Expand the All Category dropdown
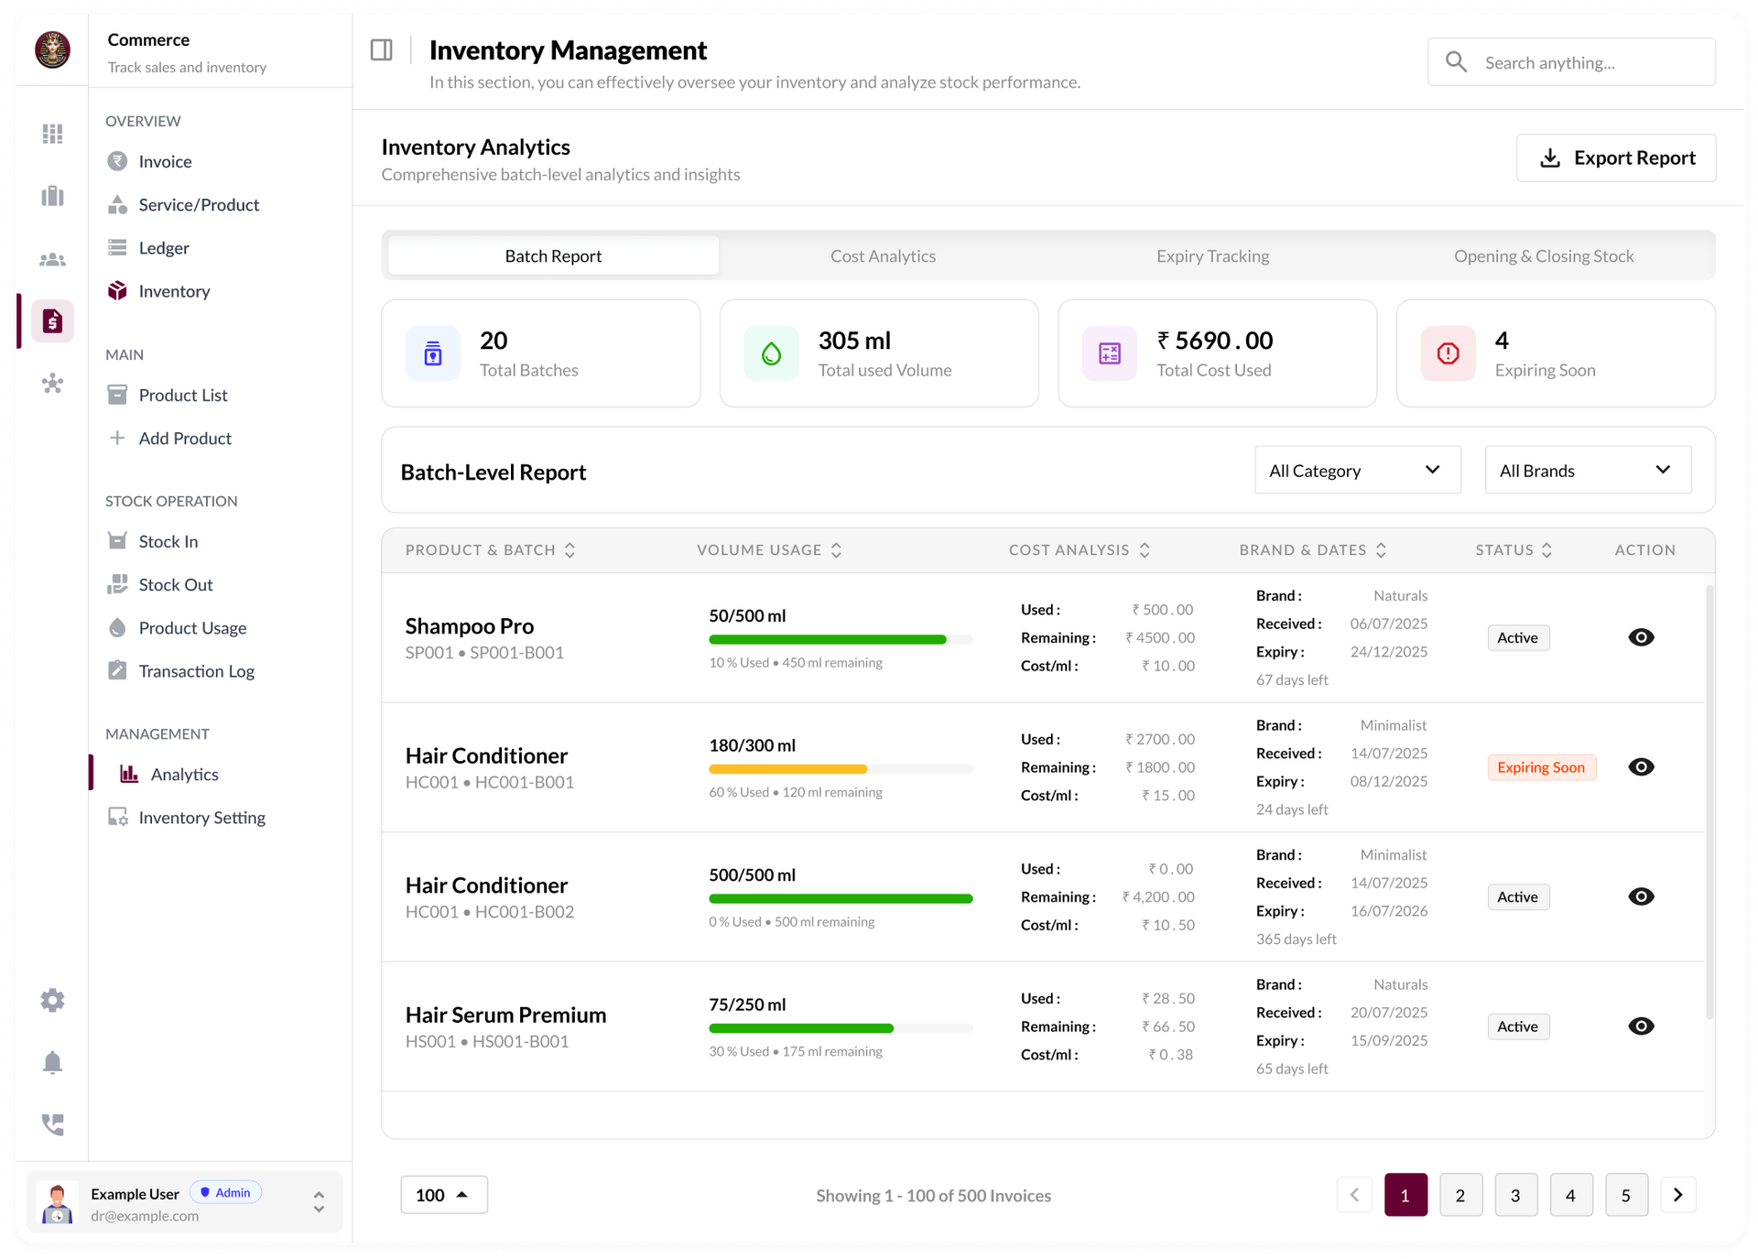Screen dimensions: 1758x1259 click(x=1356, y=471)
